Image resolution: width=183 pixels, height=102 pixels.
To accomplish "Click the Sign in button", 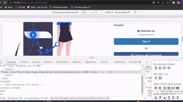I will (146, 42).
